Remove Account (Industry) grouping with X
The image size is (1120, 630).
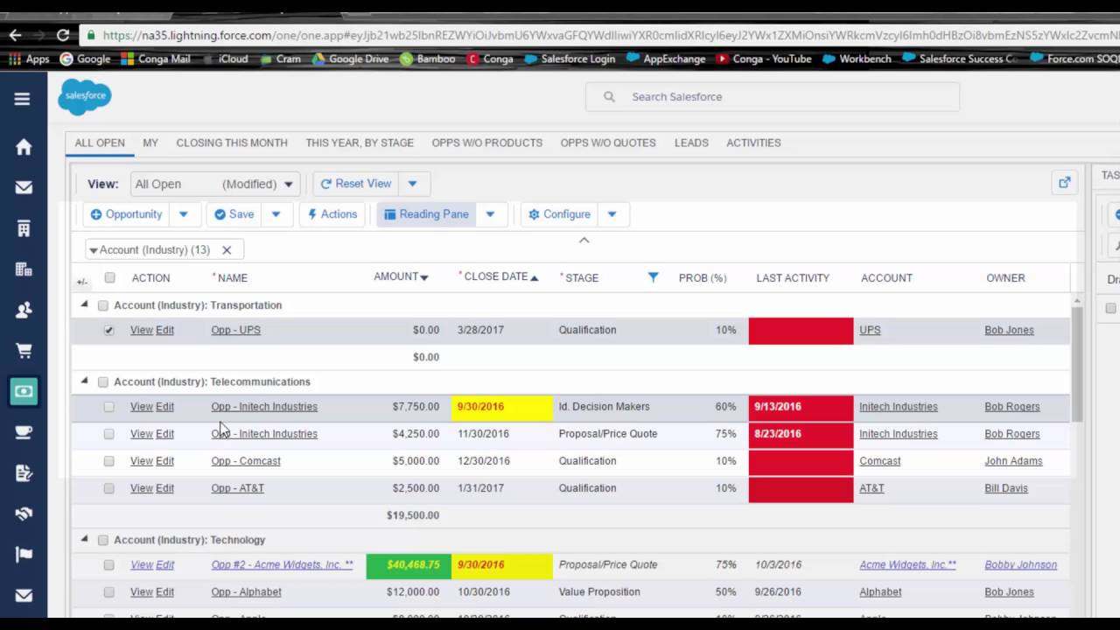click(227, 250)
